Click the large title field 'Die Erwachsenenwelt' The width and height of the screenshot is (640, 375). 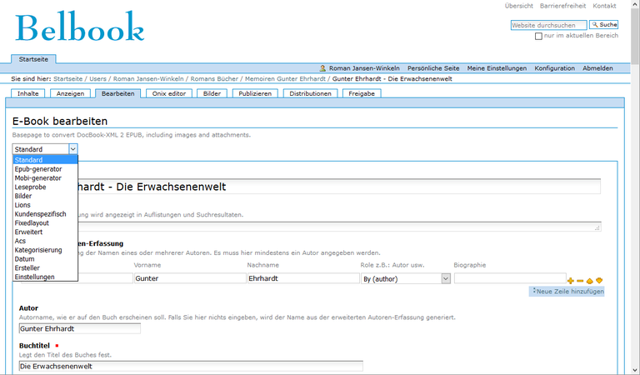click(x=339, y=187)
